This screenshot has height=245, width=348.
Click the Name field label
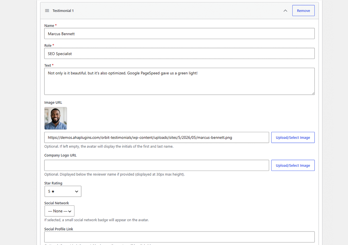pyautogui.click(x=49, y=25)
